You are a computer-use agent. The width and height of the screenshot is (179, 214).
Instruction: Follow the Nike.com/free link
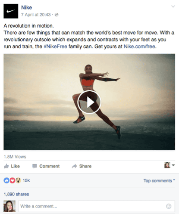pyautogui.click(x=139, y=47)
